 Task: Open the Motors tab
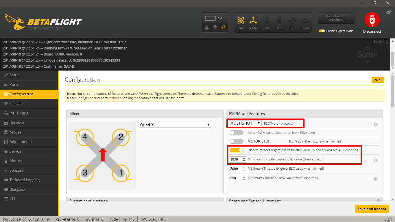coord(29,161)
